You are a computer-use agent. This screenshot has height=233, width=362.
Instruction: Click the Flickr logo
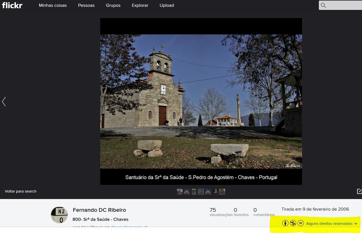tap(12, 5)
